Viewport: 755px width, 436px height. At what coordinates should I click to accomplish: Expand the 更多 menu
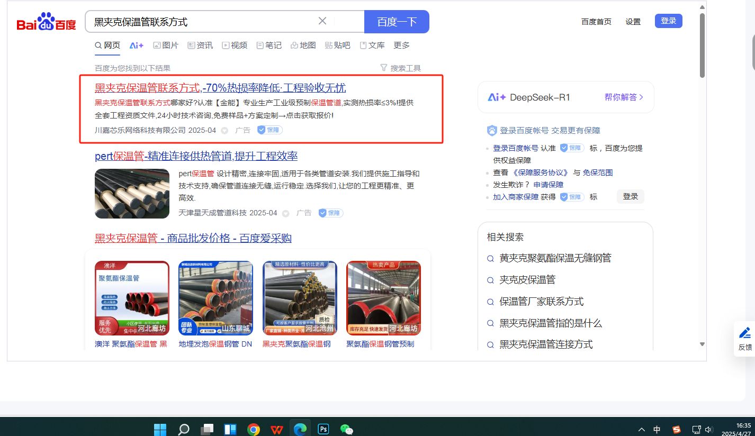pyautogui.click(x=402, y=46)
